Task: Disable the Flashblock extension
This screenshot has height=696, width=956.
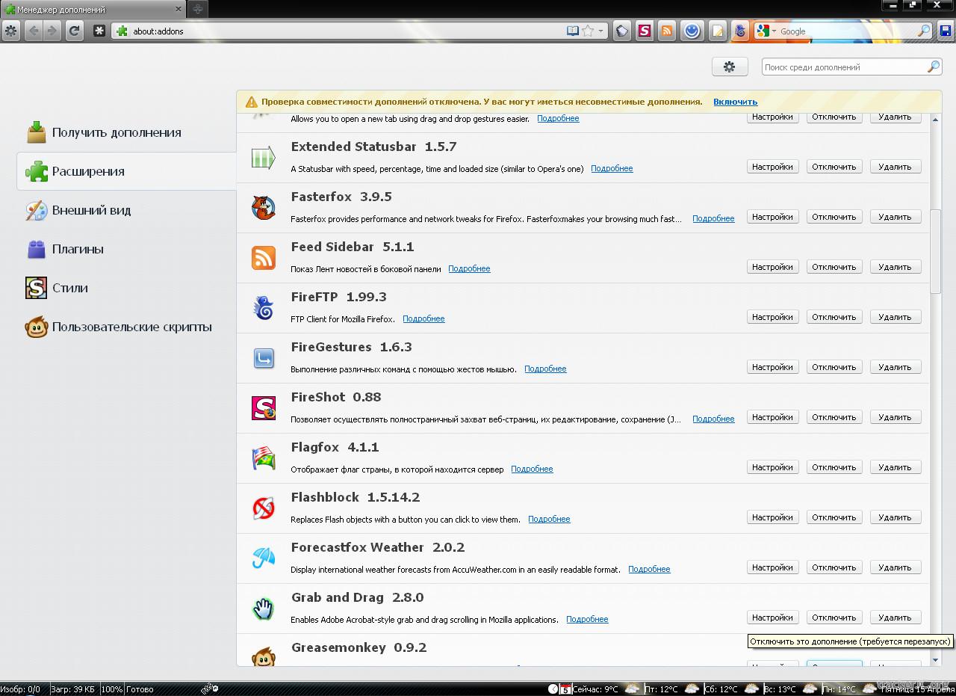Action: click(x=834, y=517)
